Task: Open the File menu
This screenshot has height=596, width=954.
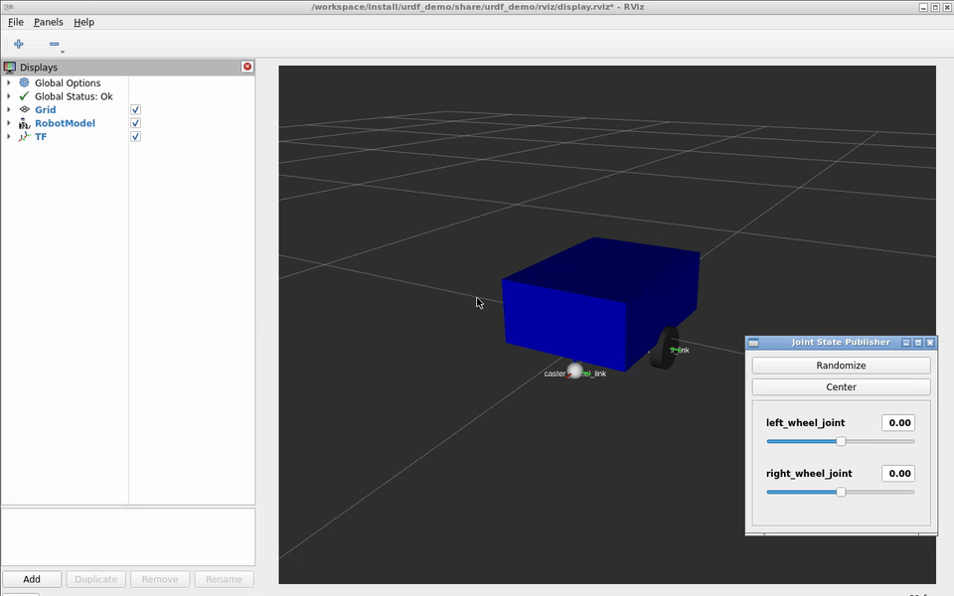Action: 15,22
